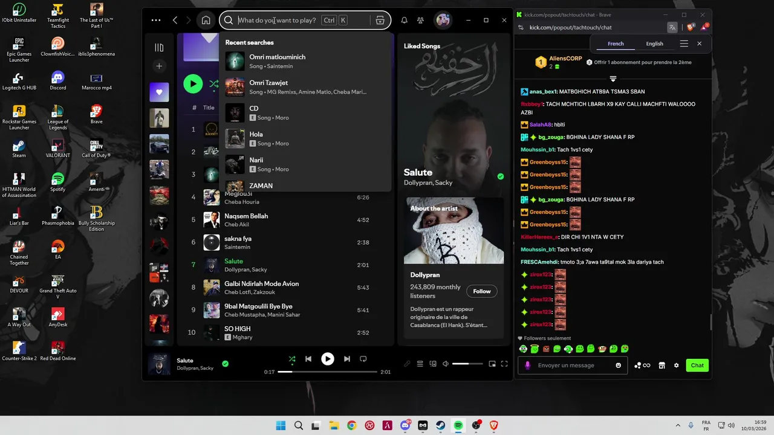Image resolution: width=774 pixels, height=435 pixels.
Task: Click the plus icon to create a playlist
Action: point(159,66)
